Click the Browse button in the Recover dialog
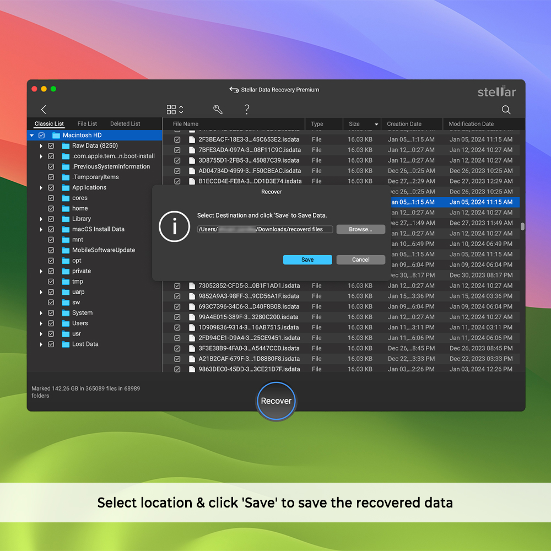Screen dimensions: 551x551 coord(361,229)
